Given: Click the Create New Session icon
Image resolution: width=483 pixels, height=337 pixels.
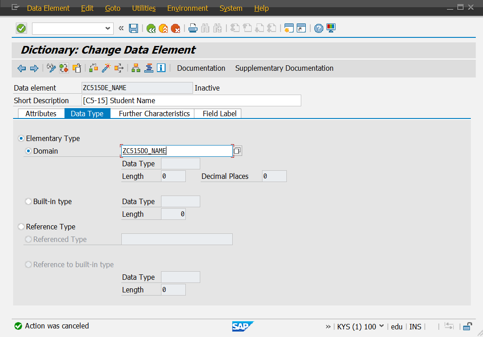Looking at the screenshot, I should 289,29.
